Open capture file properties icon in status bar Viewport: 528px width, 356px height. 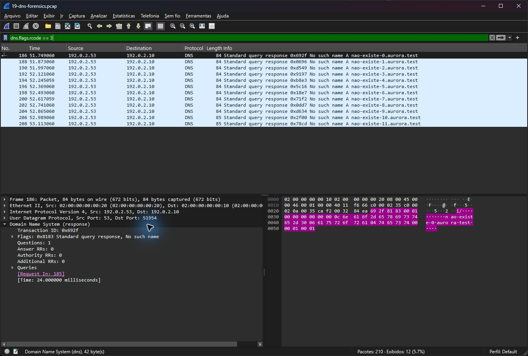pyautogui.click(x=16, y=351)
